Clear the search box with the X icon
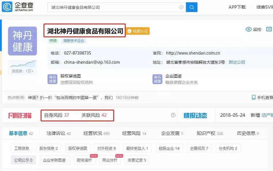This screenshot has width=273, height=171. click(181, 7)
